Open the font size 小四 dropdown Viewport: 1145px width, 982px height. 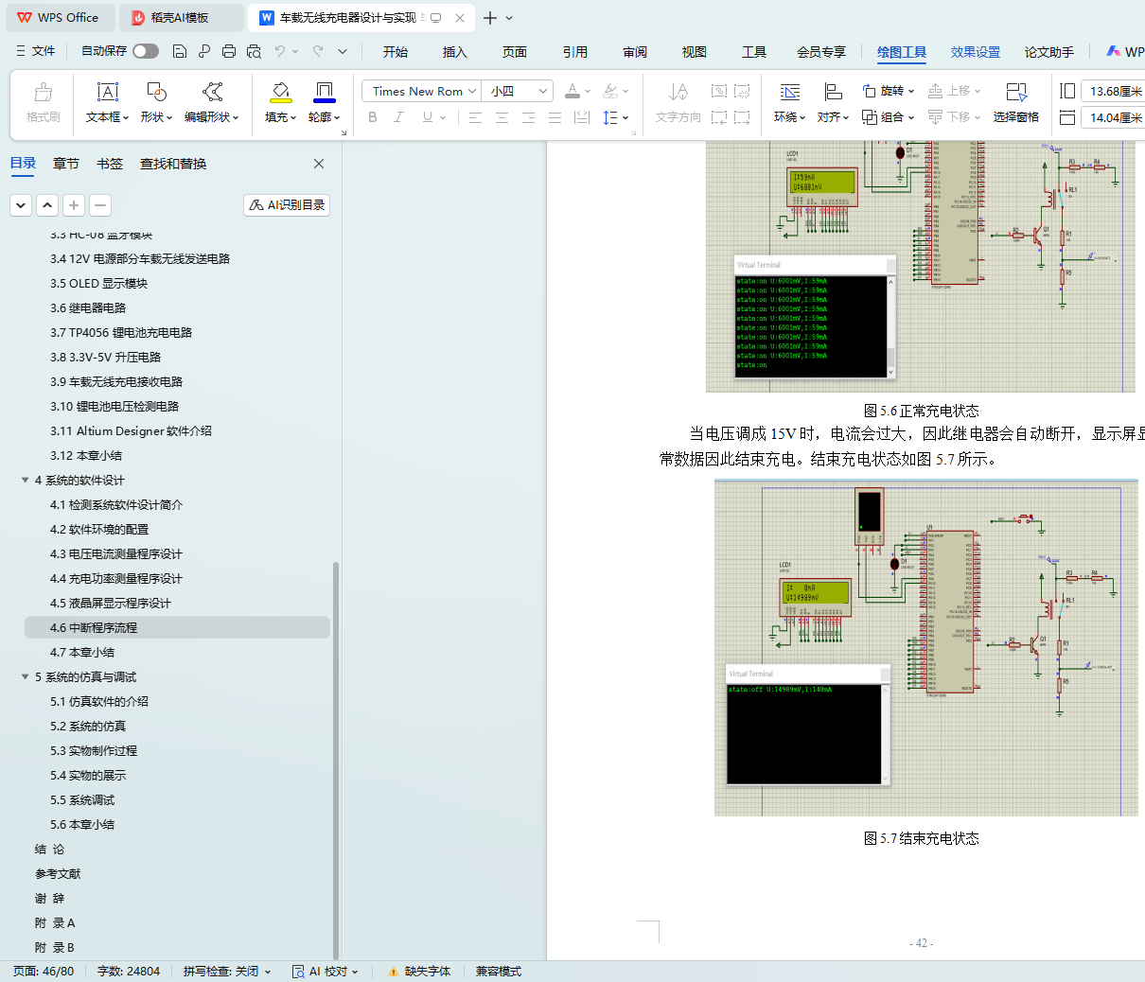pos(543,92)
